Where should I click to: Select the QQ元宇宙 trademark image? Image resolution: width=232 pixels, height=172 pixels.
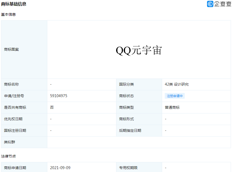pyautogui.click(x=139, y=50)
